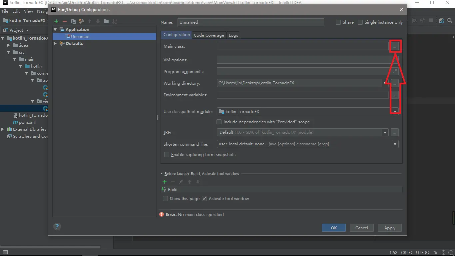Click the Debug bug icon in main toolbar
This screenshot has width=455, height=256.
pos(414,21)
